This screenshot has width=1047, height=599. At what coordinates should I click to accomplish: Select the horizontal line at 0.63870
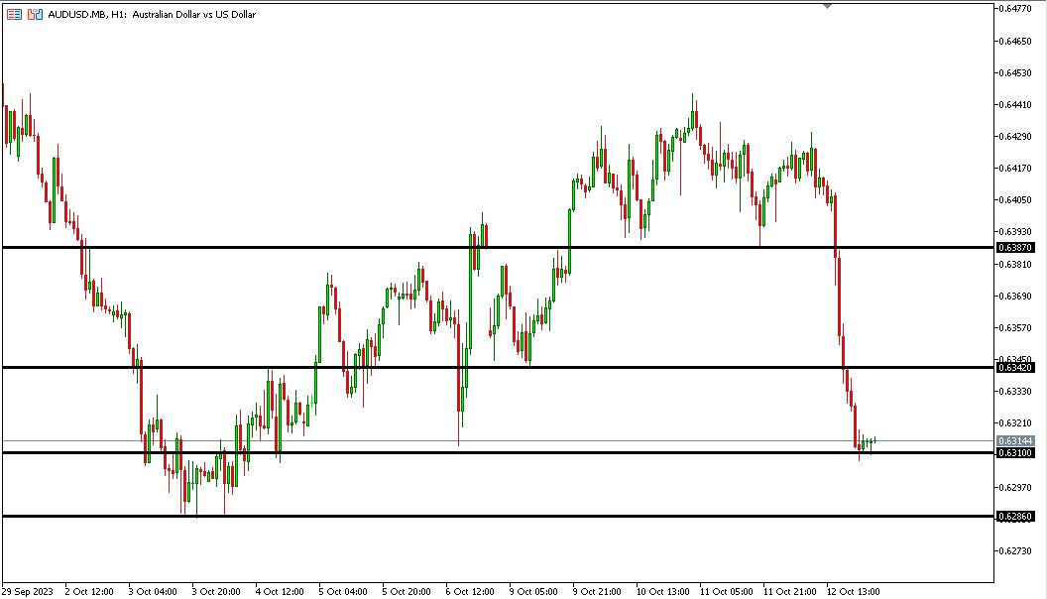point(498,248)
